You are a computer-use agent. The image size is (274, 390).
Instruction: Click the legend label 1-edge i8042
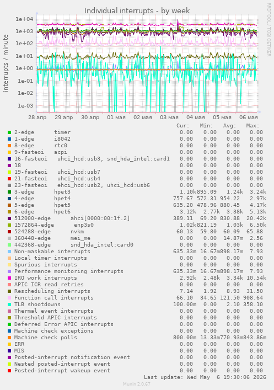pyautogui.click(x=42, y=139)
